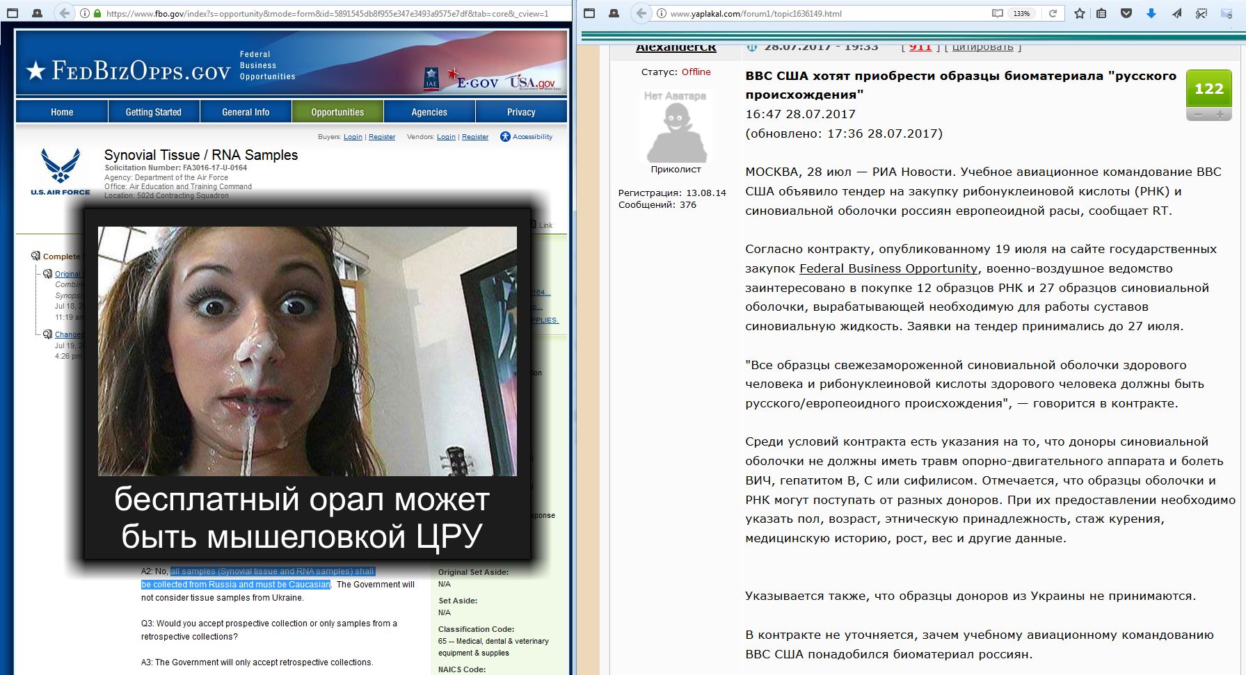Click 'Solicitation Number: FA3016-17-U-0164' text
The width and height of the screenshot is (1246, 675).
(176, 168)
